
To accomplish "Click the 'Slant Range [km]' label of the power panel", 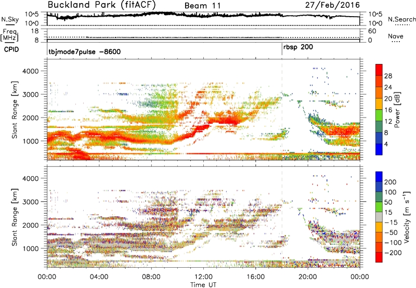I will (15, 110).
